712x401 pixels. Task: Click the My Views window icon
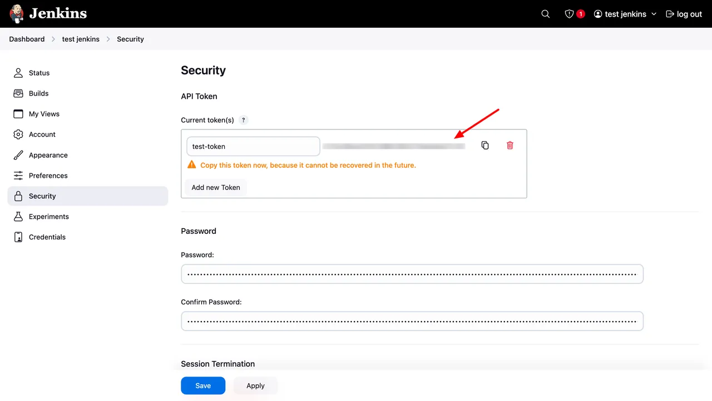[x=18, y=114]
